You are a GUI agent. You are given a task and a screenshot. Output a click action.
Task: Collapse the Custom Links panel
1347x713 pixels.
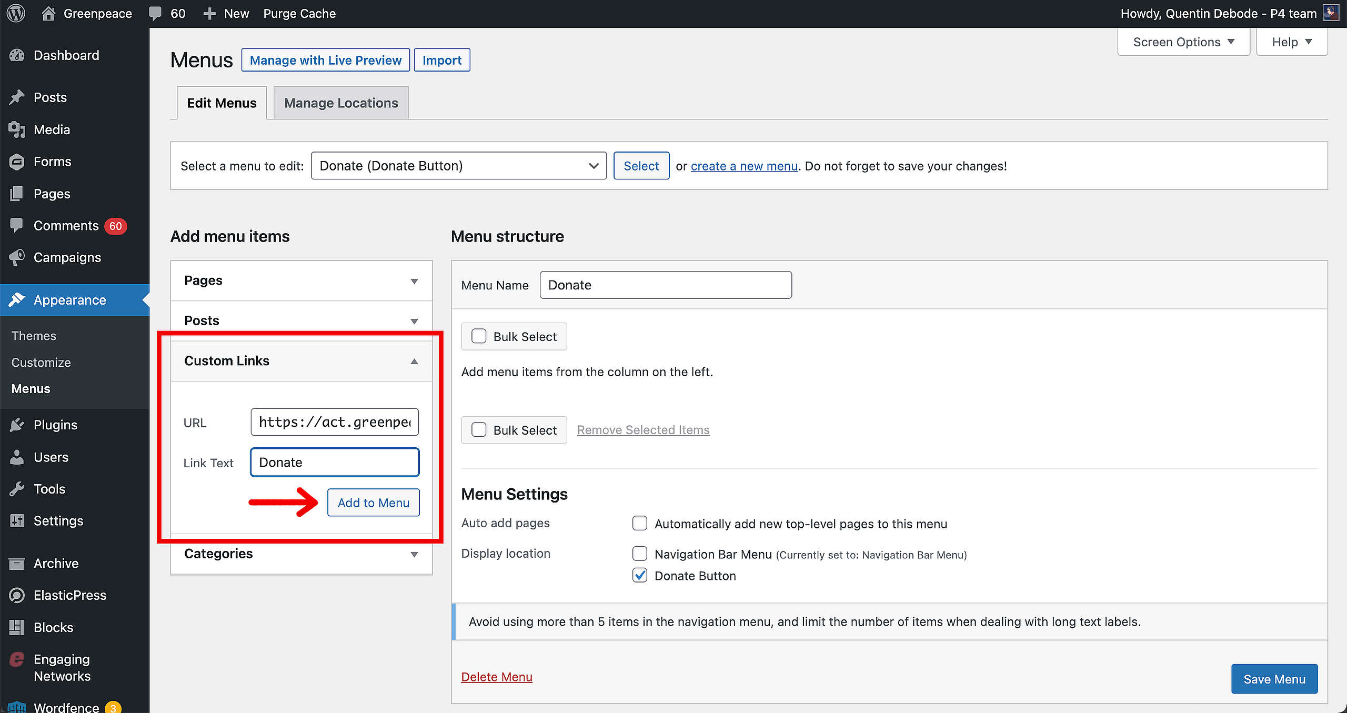tap(301, 361)
